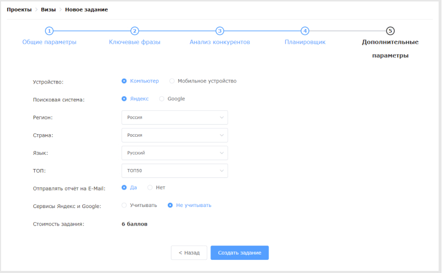Click the step 1 circle icon
Viewport: 442px width, 273px height.
pos(50,31)
